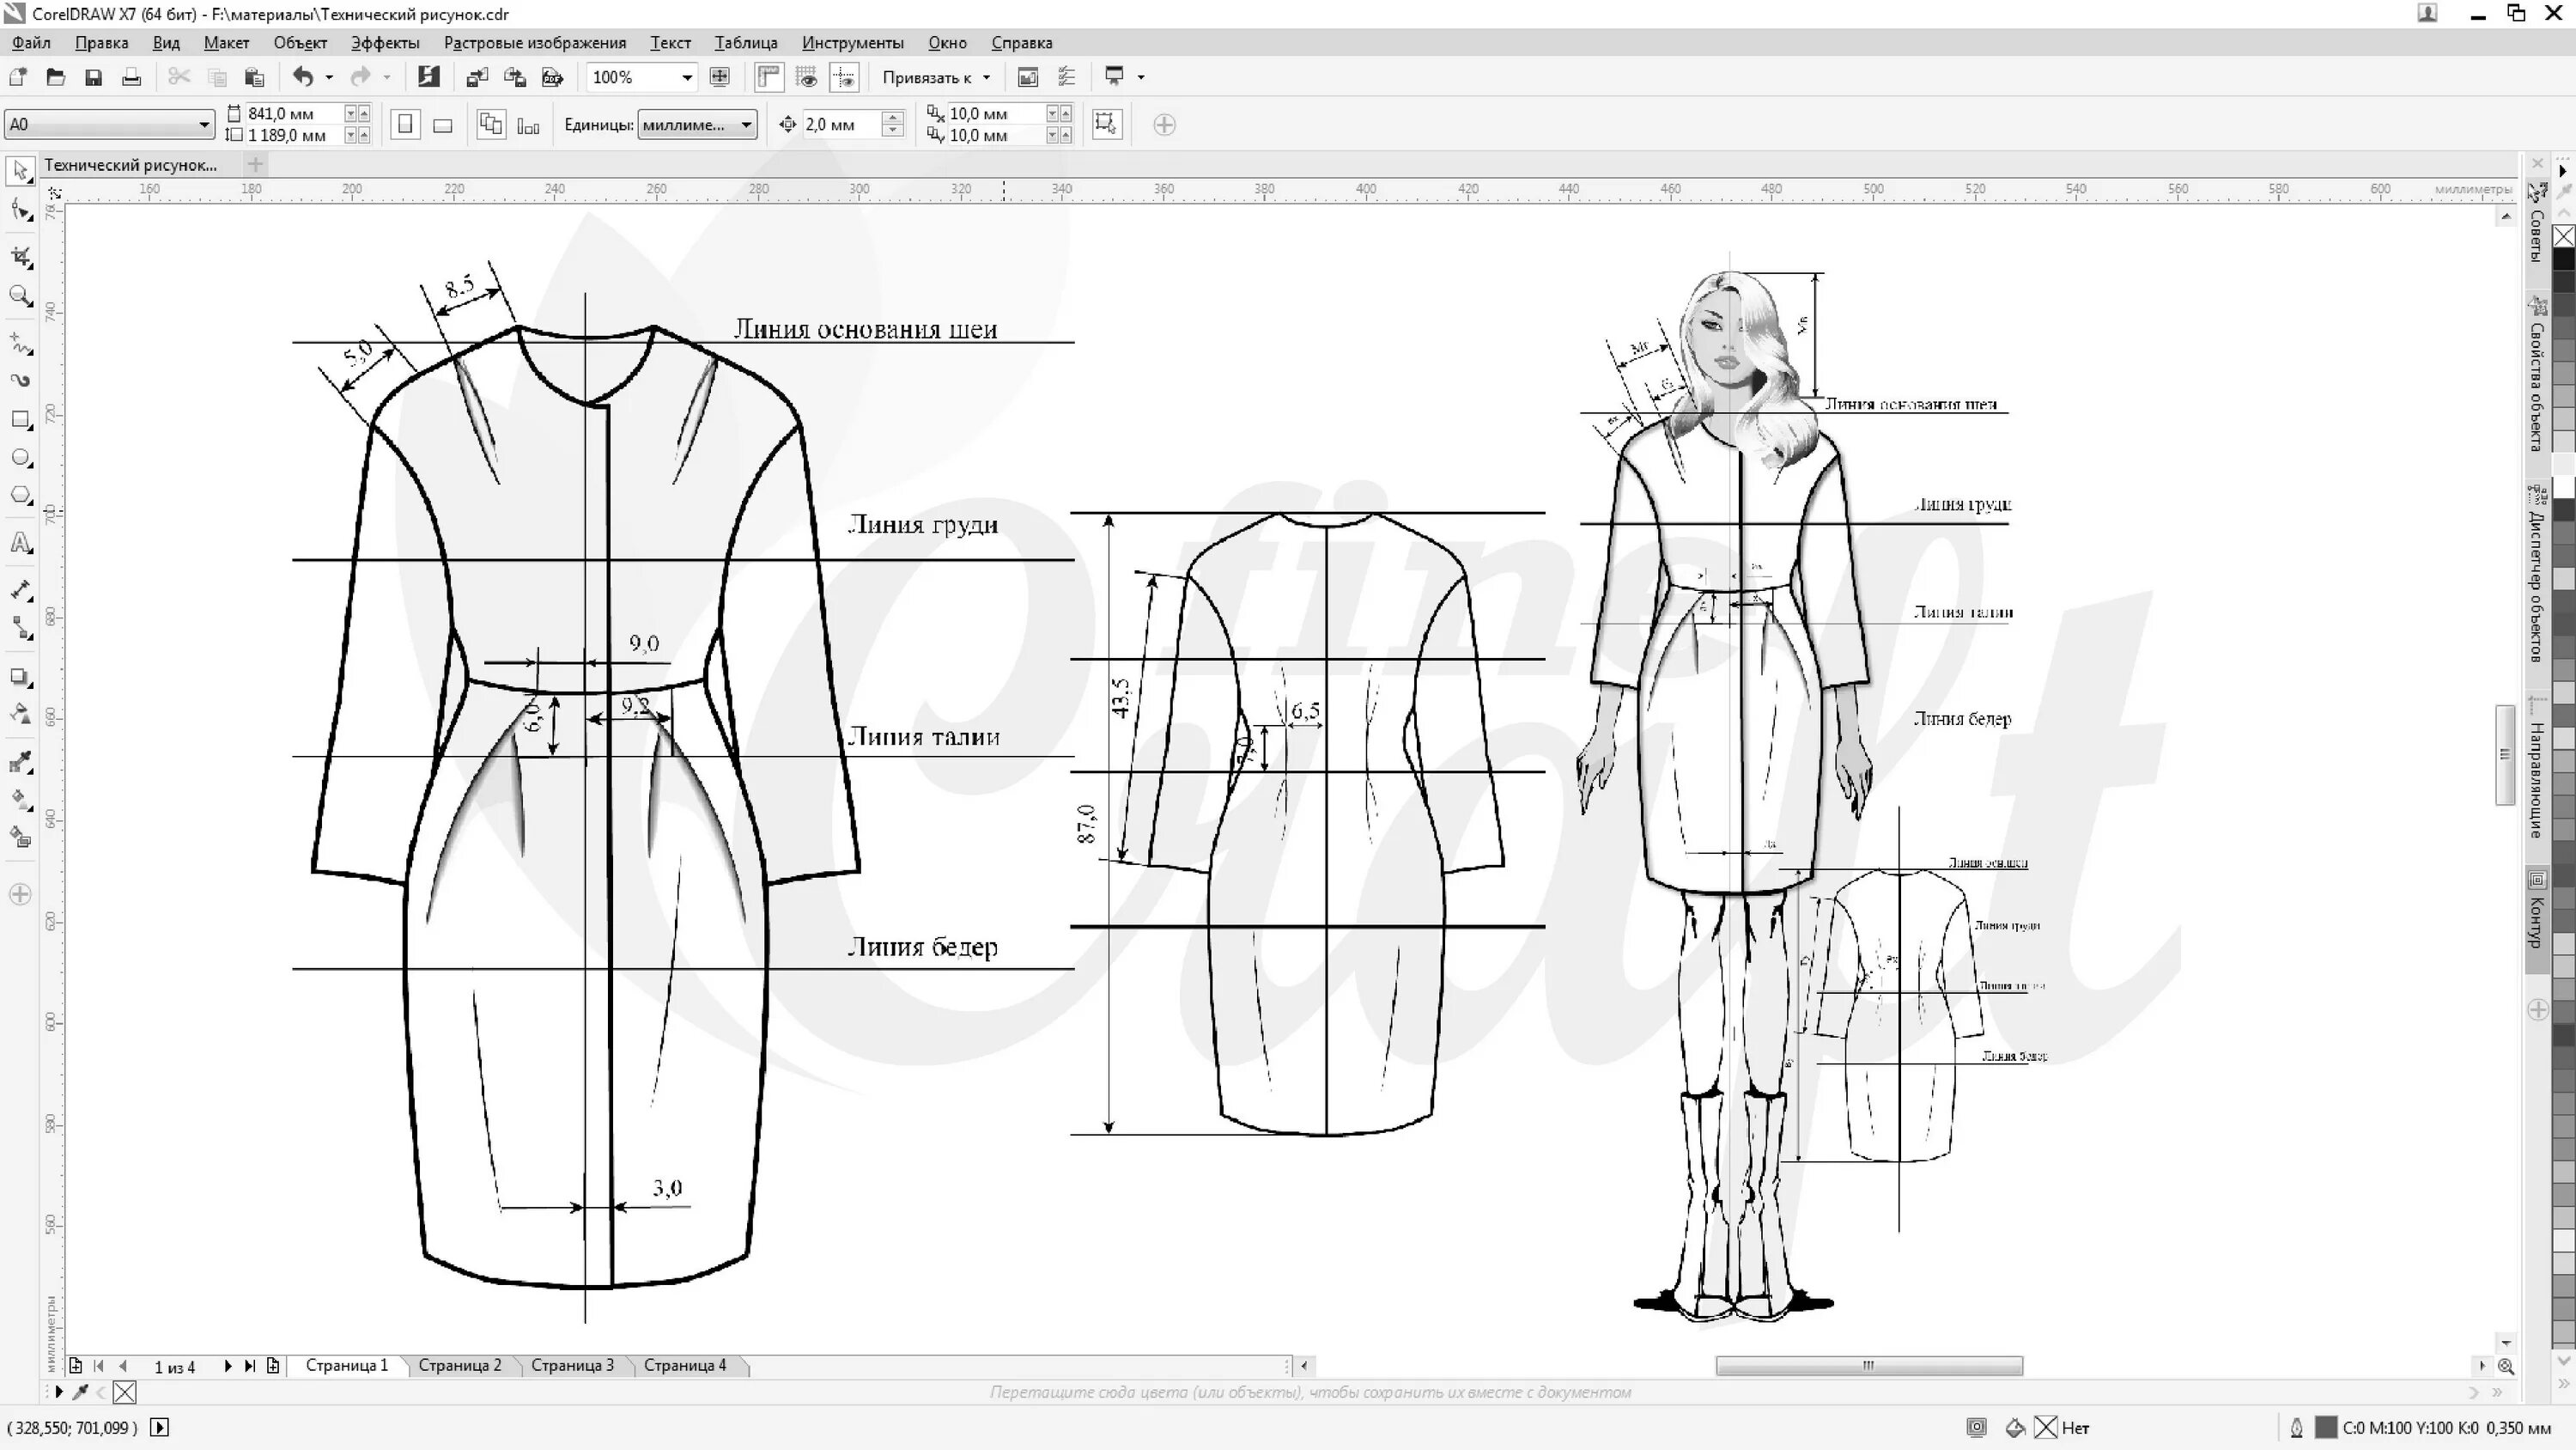Viewport: 2576px width, 1450px height.
Task: Choose the Text tool
Action: [x=21, y=544]
